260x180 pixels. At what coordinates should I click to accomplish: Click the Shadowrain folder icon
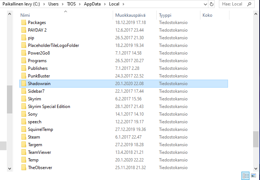click(23, 84)
